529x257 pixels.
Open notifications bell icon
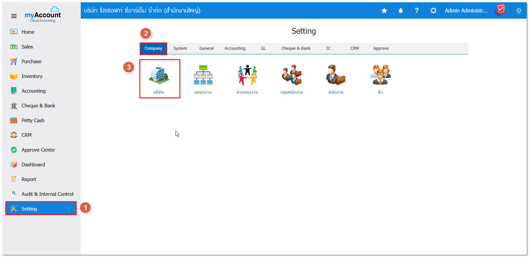click(401, 11)
